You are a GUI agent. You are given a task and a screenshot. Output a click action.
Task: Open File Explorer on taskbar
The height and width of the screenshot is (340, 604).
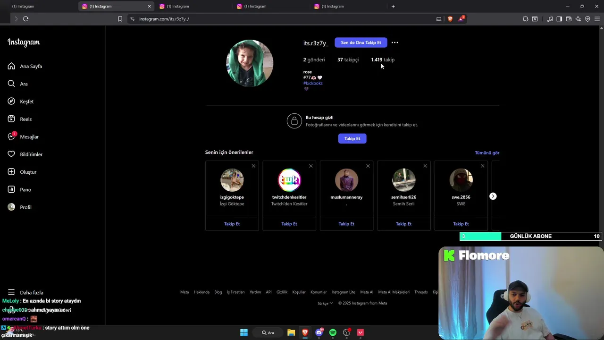click(x=291, y=332)
